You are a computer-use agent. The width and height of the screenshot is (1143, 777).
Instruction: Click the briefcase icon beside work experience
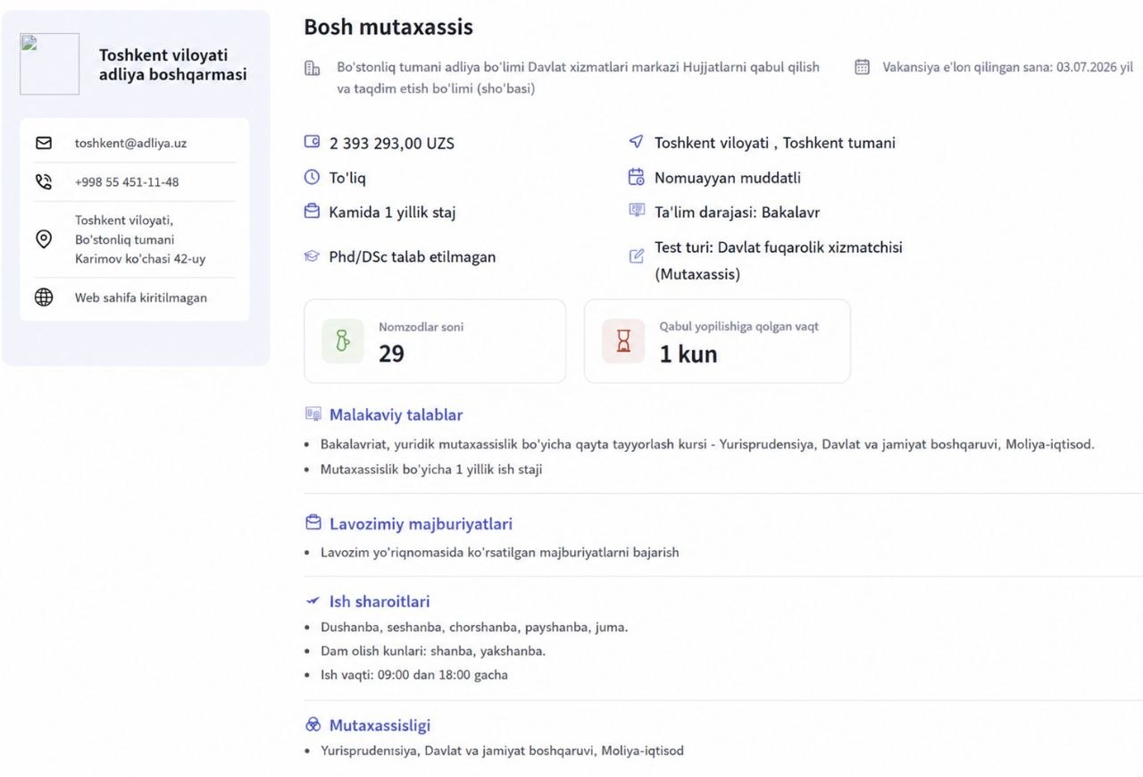click(312, 212)
